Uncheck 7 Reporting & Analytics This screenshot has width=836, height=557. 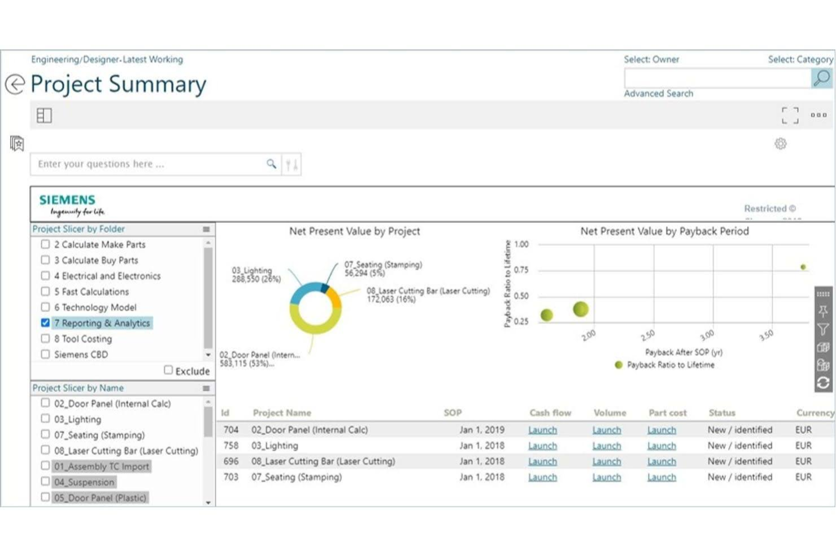(45, 323)
